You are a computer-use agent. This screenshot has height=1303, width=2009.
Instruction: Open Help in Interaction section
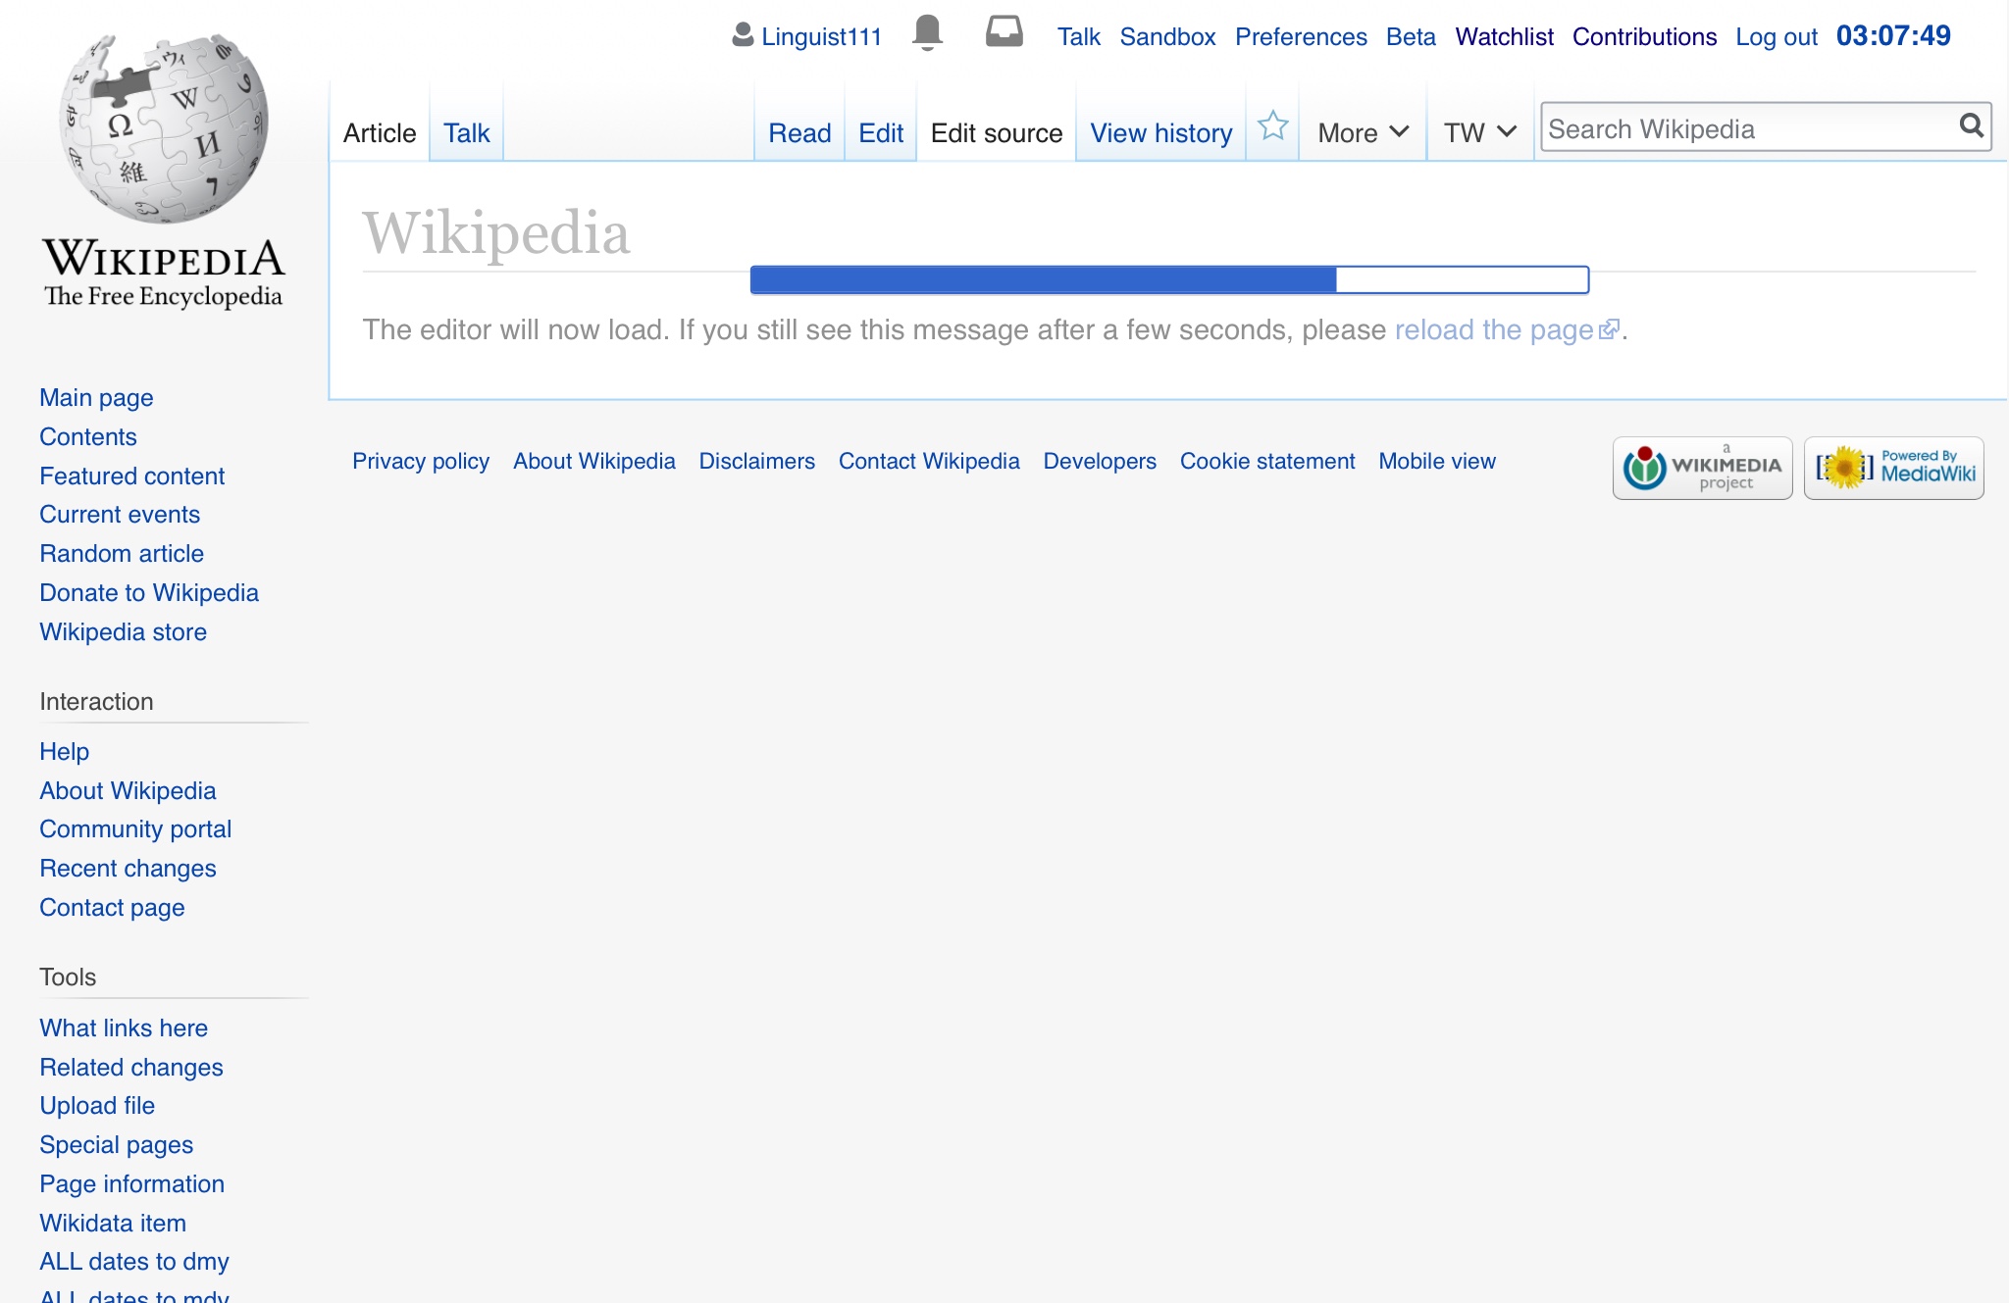65,751
